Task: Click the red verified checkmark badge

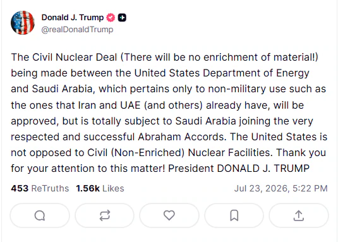Action: pyautogui.click(x=111, y=18)
